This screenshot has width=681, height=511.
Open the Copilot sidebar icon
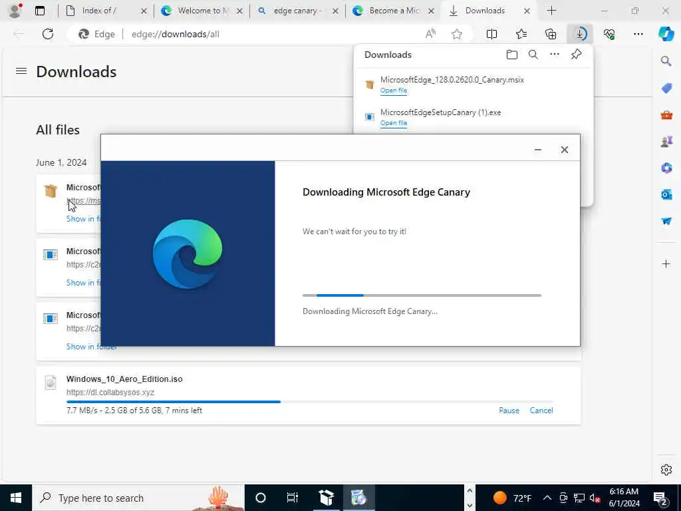click(x=666, y=34)
